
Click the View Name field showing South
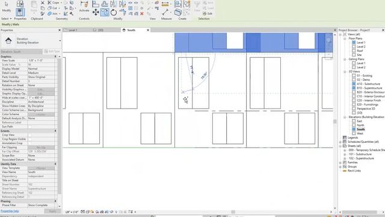[41, 172]
